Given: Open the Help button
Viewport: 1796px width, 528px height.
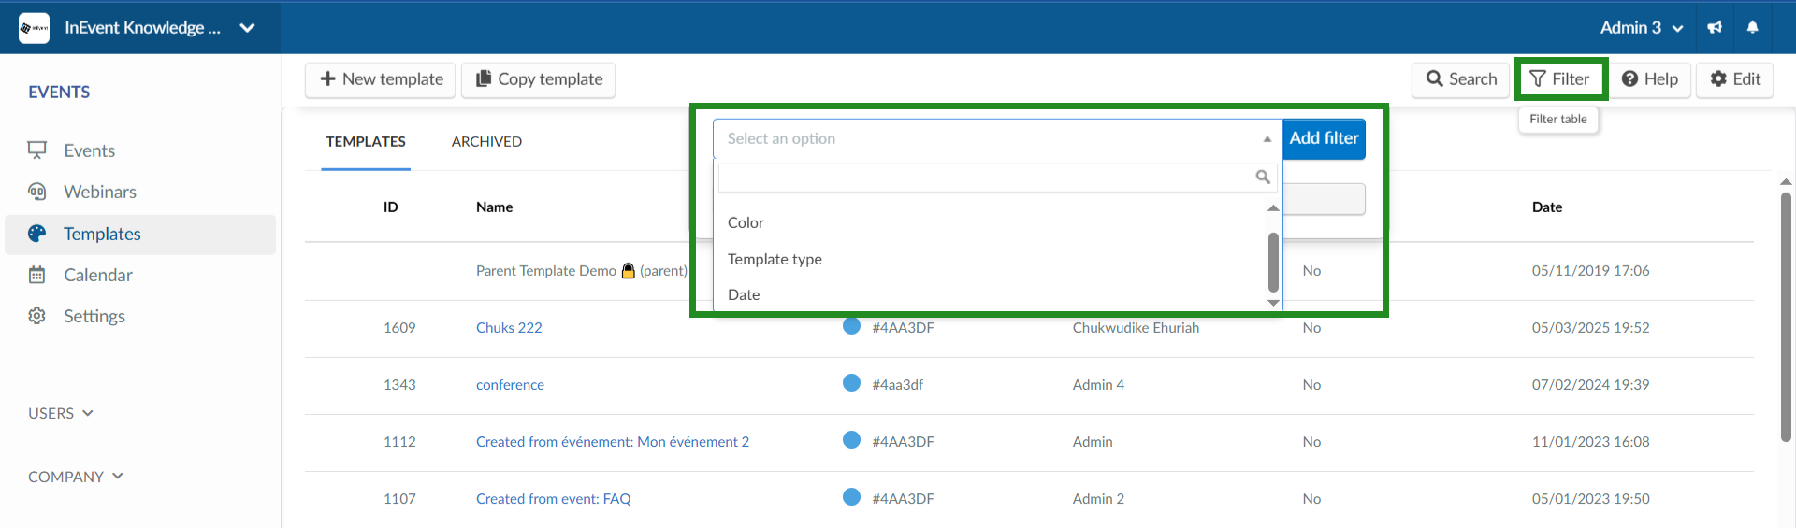Looking at the screenshot, I should (x=1650, y=79).
